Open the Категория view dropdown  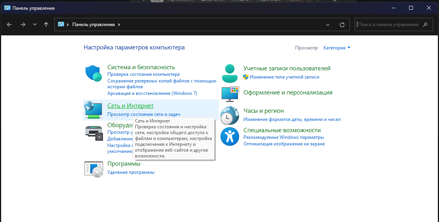click(x=337, y=48)
